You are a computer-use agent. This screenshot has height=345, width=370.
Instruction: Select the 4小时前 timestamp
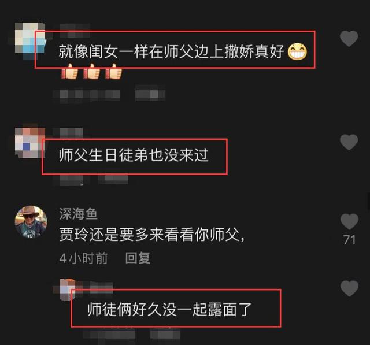pyautogui.click(x=83, y=258)
